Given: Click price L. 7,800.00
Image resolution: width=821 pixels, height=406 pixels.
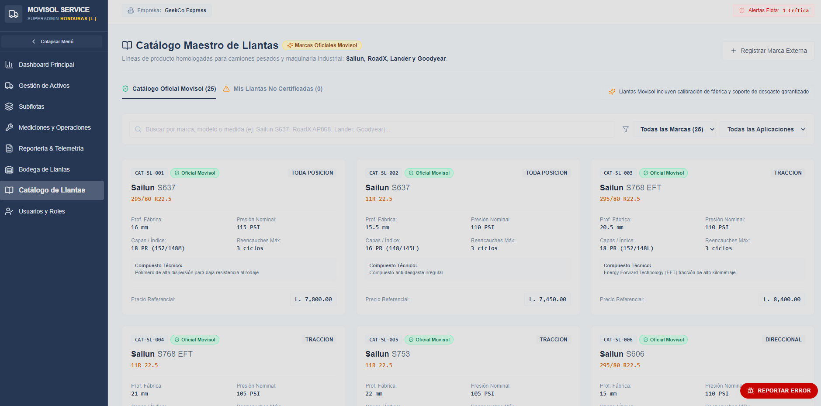Looking at the screenshot, I should click(x=313, y=299).
